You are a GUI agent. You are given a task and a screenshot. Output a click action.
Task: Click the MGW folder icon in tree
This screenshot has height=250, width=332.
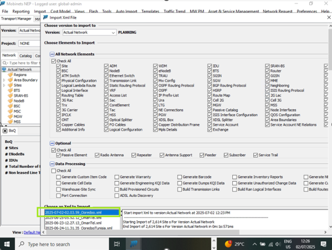point(10,116)
